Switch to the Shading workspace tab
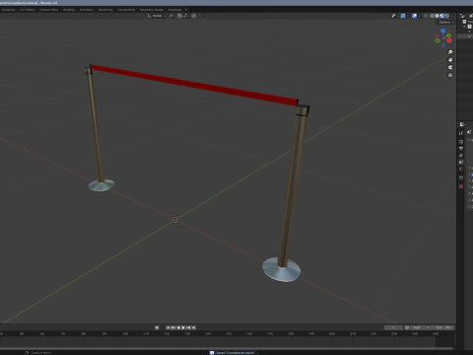 [x=69, y=10]
